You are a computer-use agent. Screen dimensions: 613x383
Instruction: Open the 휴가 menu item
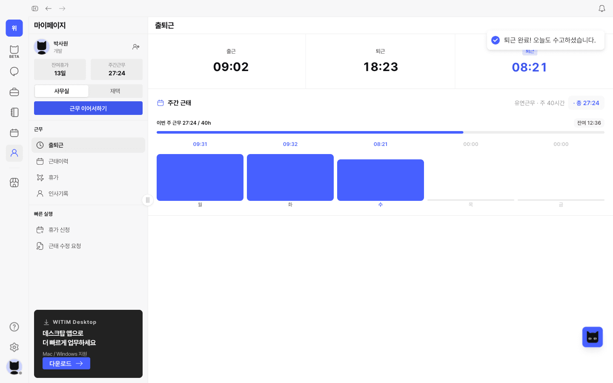click(88, 177)
